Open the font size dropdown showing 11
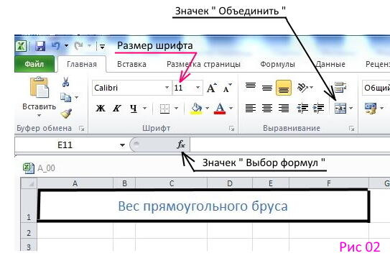Screen dimensions: 390x261 tap(198, 88)
